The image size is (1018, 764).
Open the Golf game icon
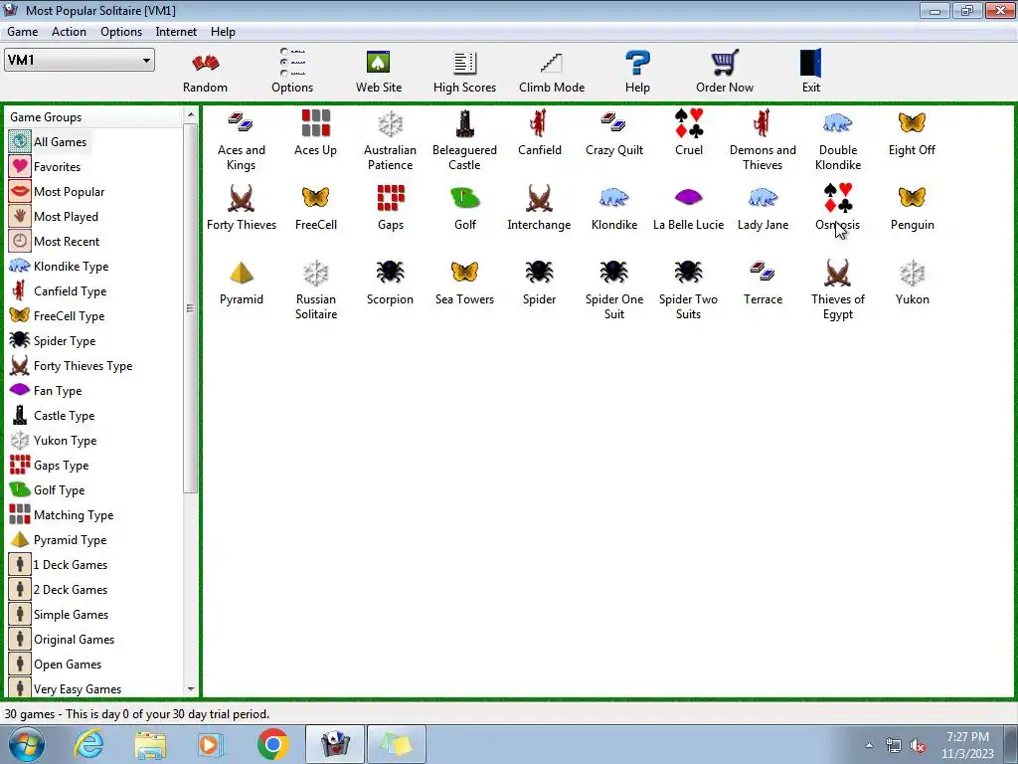(465, 208)
